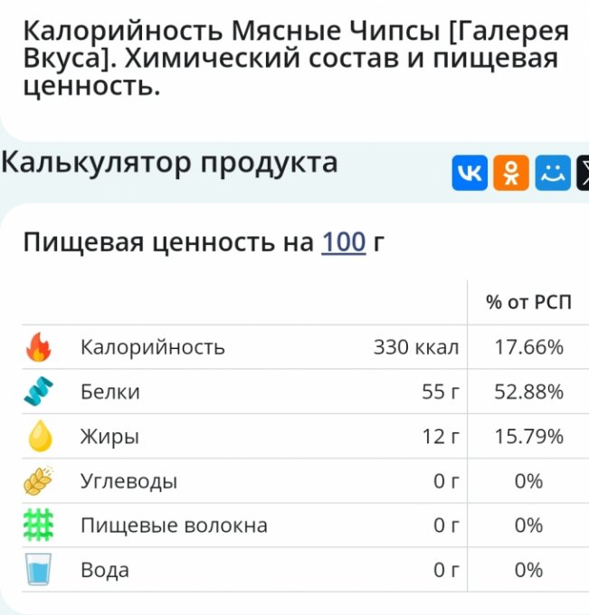Click the Вода row label
This screenshot has height=615, width=589.
tap(105, 570)
